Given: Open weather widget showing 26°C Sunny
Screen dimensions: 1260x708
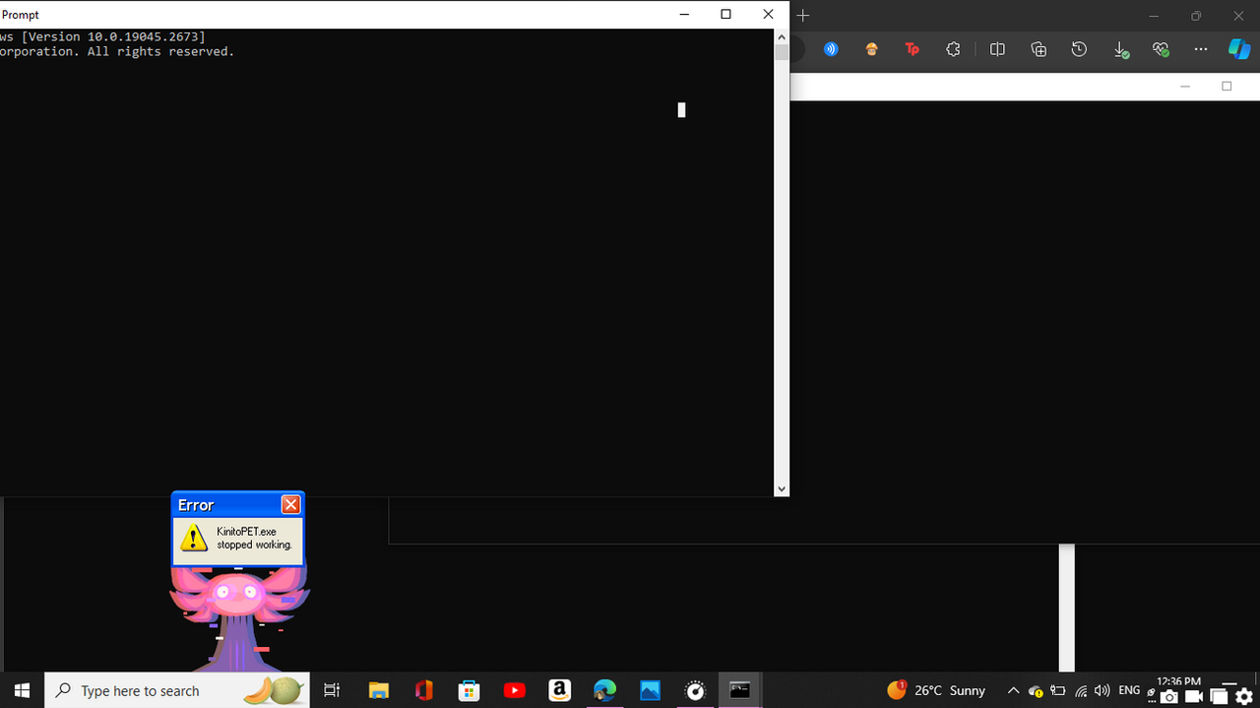Looking at the screenshot, I should (x=936, y=690).
